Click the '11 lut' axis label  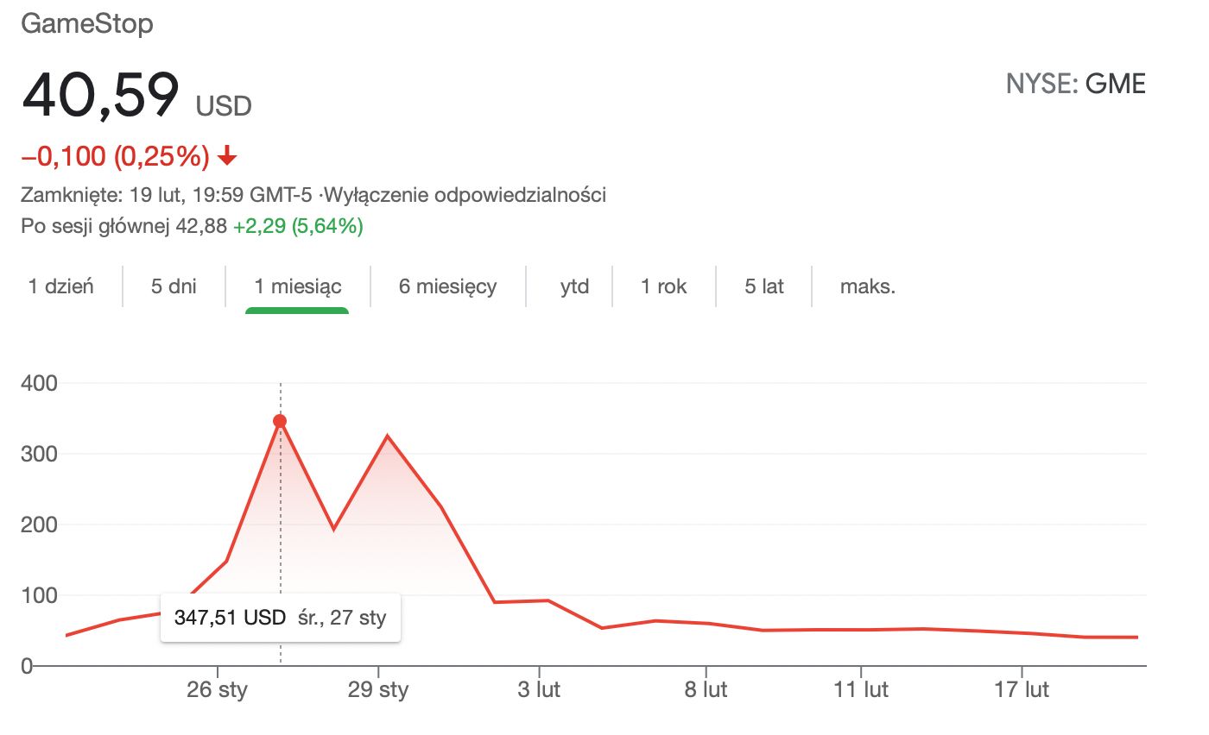click(x=861, y=690)
